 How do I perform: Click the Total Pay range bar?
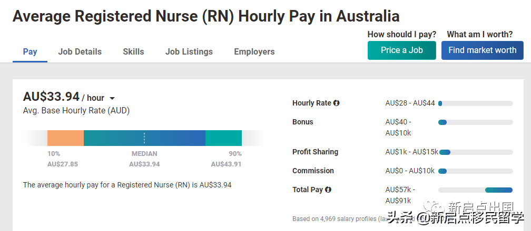click(475, 190)
